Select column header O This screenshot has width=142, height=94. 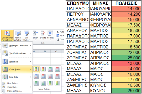(56, 51)
